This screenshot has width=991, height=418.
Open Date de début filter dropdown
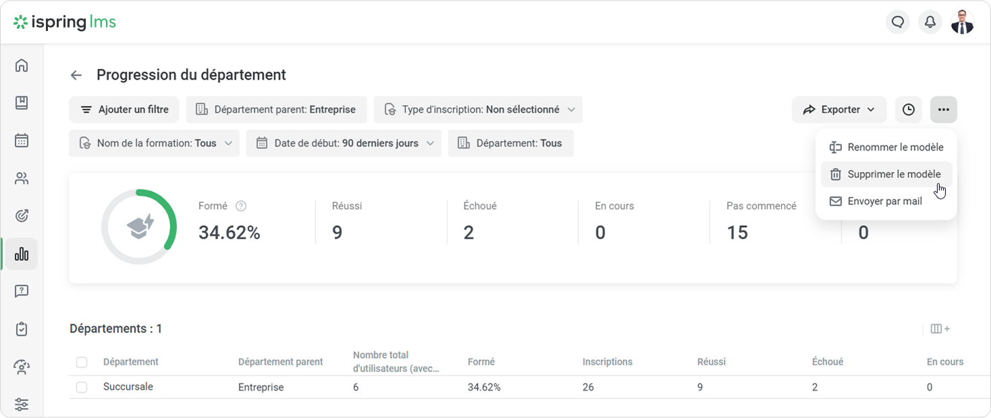pos(344,144)
